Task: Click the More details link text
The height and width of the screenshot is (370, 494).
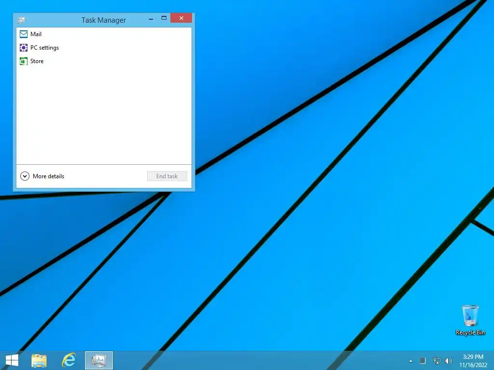Action: pos(49,176)
